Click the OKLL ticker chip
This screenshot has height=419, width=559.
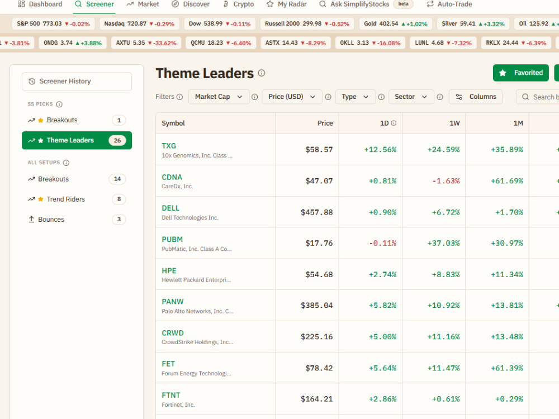tap(370, 43)
